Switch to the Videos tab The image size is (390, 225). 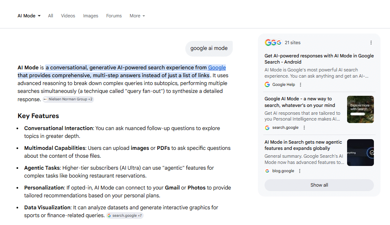pos(68,16)
